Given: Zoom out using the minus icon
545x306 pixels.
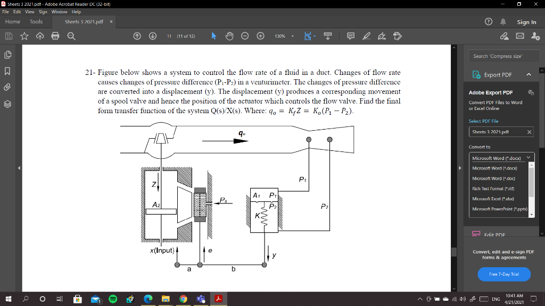Looking at the screenshot, I should pos(244,36).
